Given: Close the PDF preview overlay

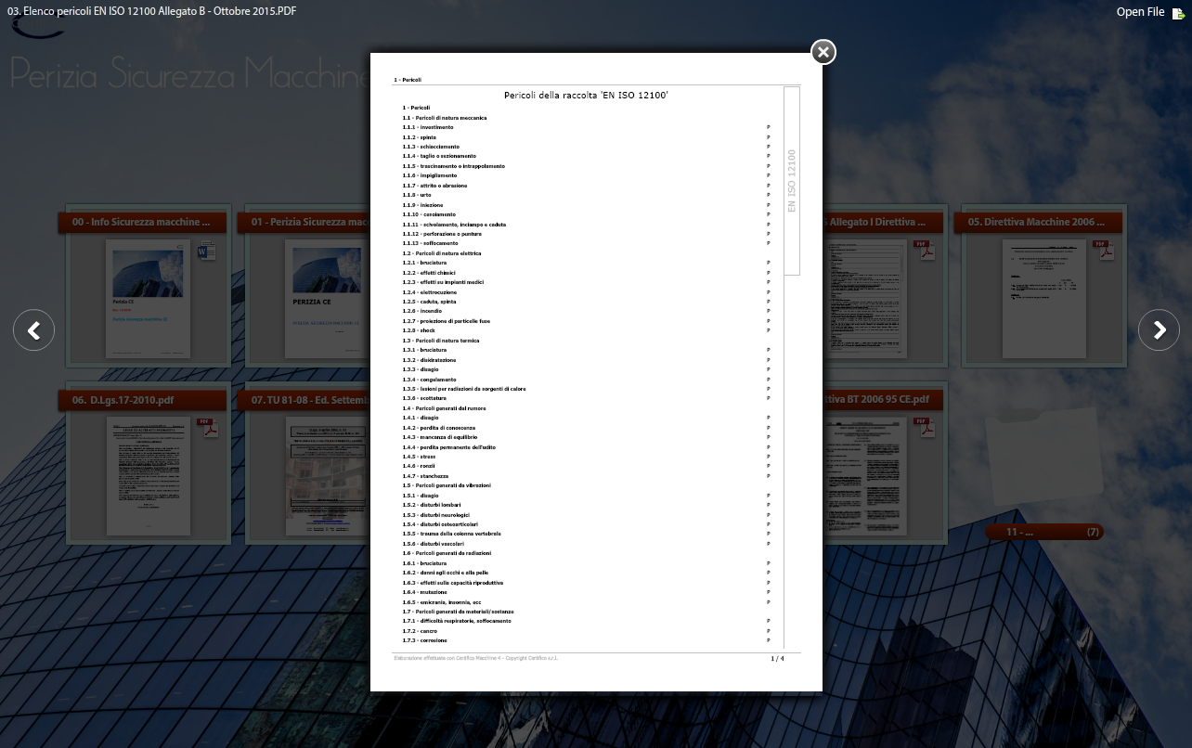Looking at the screenshot, I should 823,52.
